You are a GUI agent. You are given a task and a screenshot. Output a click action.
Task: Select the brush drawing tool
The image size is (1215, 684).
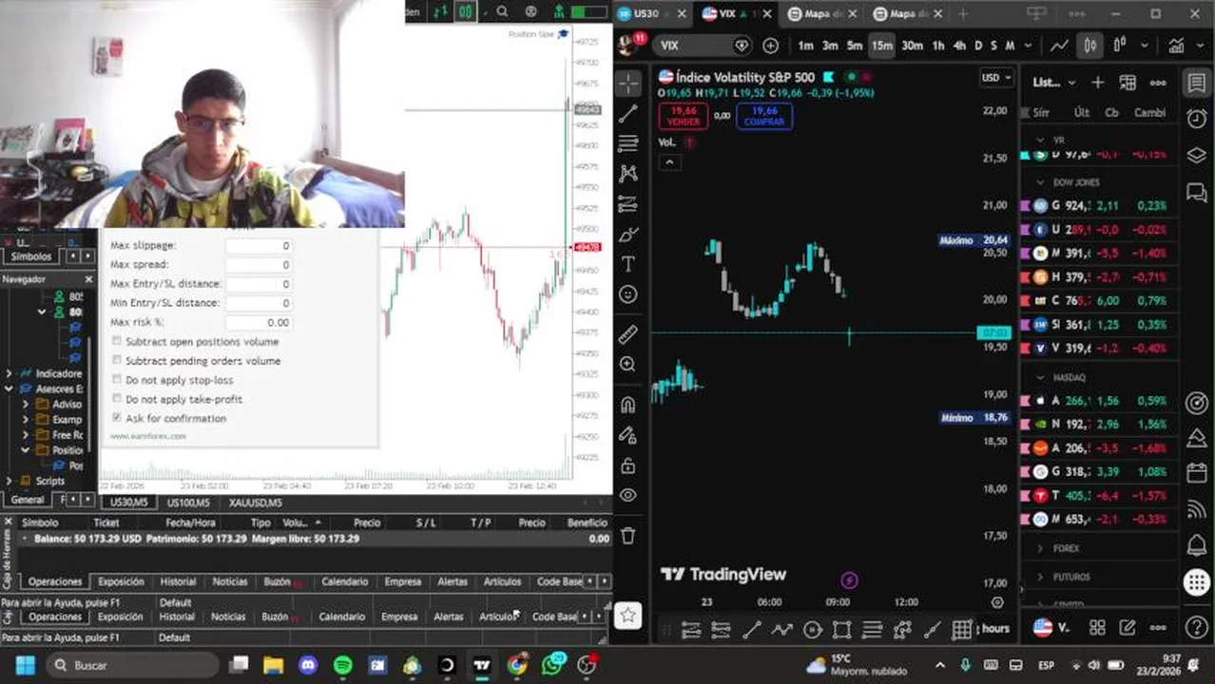[x=628, y=235]
